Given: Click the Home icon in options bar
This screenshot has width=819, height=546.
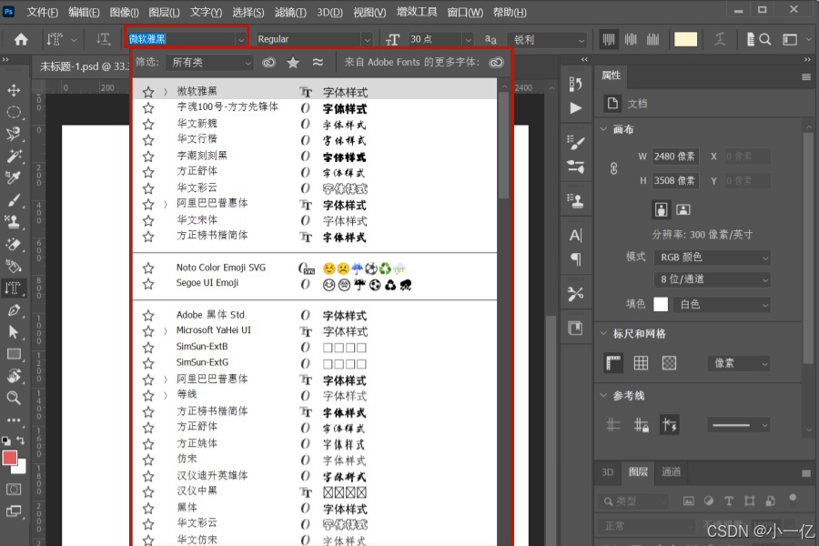Looking at the screenshot, I should (x=21, y=39).
